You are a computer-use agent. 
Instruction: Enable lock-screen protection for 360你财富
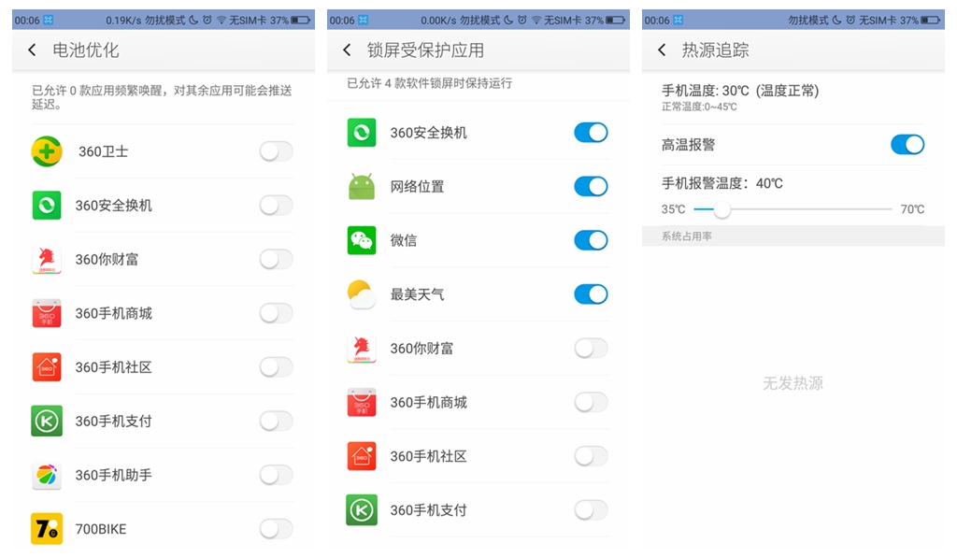pos(591,348)
